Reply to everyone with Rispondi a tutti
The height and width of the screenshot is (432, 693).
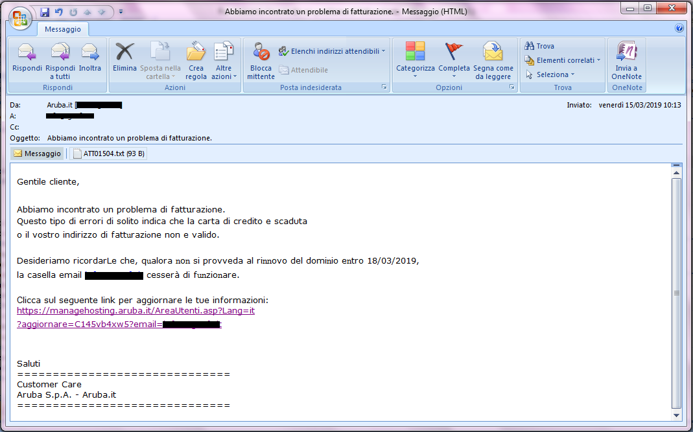coord(60,60)
